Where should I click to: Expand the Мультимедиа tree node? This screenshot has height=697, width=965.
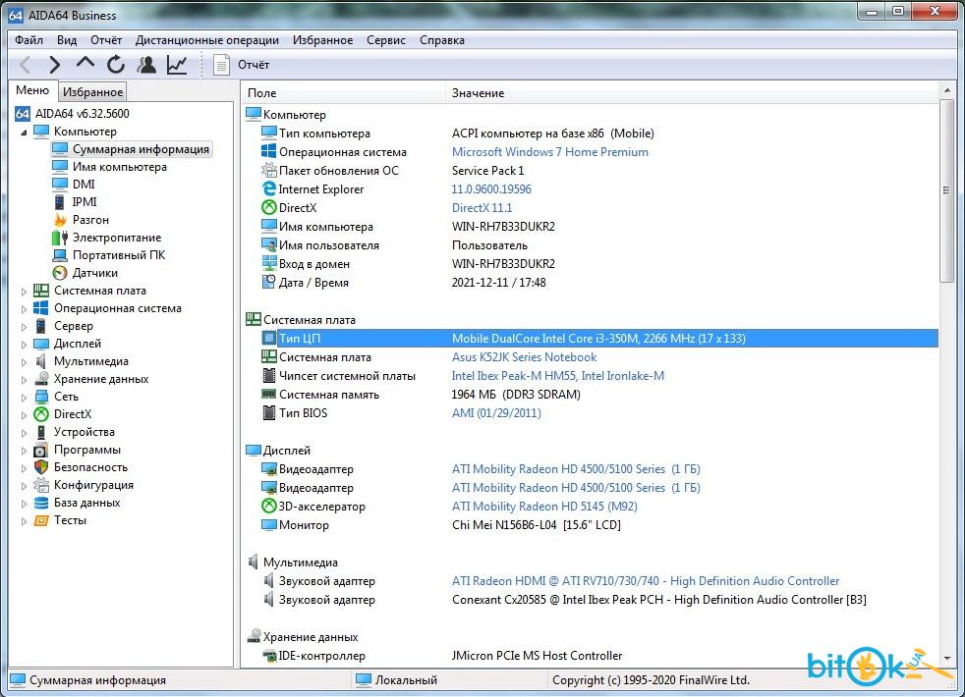pyautogui.click(x=24, y=362)
